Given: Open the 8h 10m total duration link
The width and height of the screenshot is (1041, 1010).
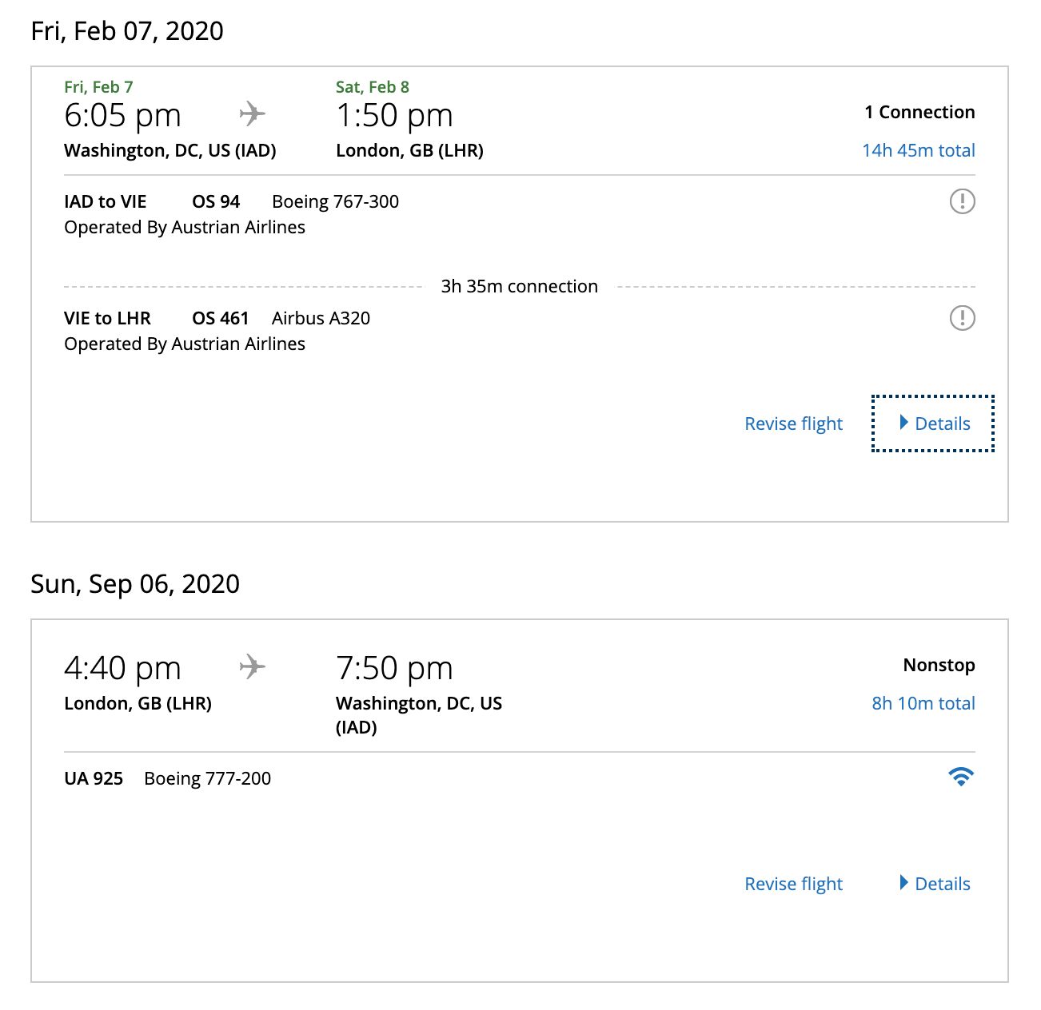Looking at the screenshot, I should (x=923, y=703).
